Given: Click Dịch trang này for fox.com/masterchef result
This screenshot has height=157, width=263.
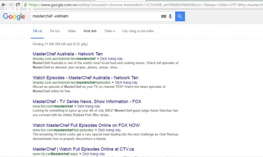Looking at the screenshot, I should (x=89, y=106).
